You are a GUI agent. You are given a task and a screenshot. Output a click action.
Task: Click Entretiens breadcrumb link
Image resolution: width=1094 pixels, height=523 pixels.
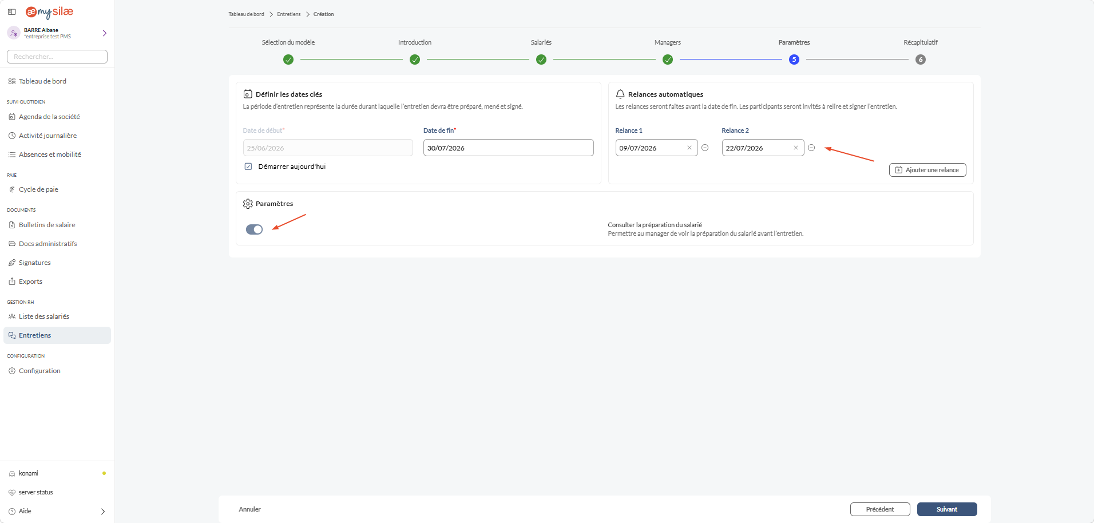click(289, 14)
